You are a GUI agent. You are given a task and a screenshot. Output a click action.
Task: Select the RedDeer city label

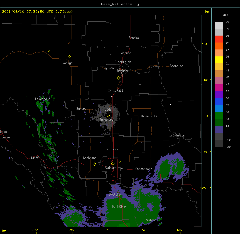point(123,71)
